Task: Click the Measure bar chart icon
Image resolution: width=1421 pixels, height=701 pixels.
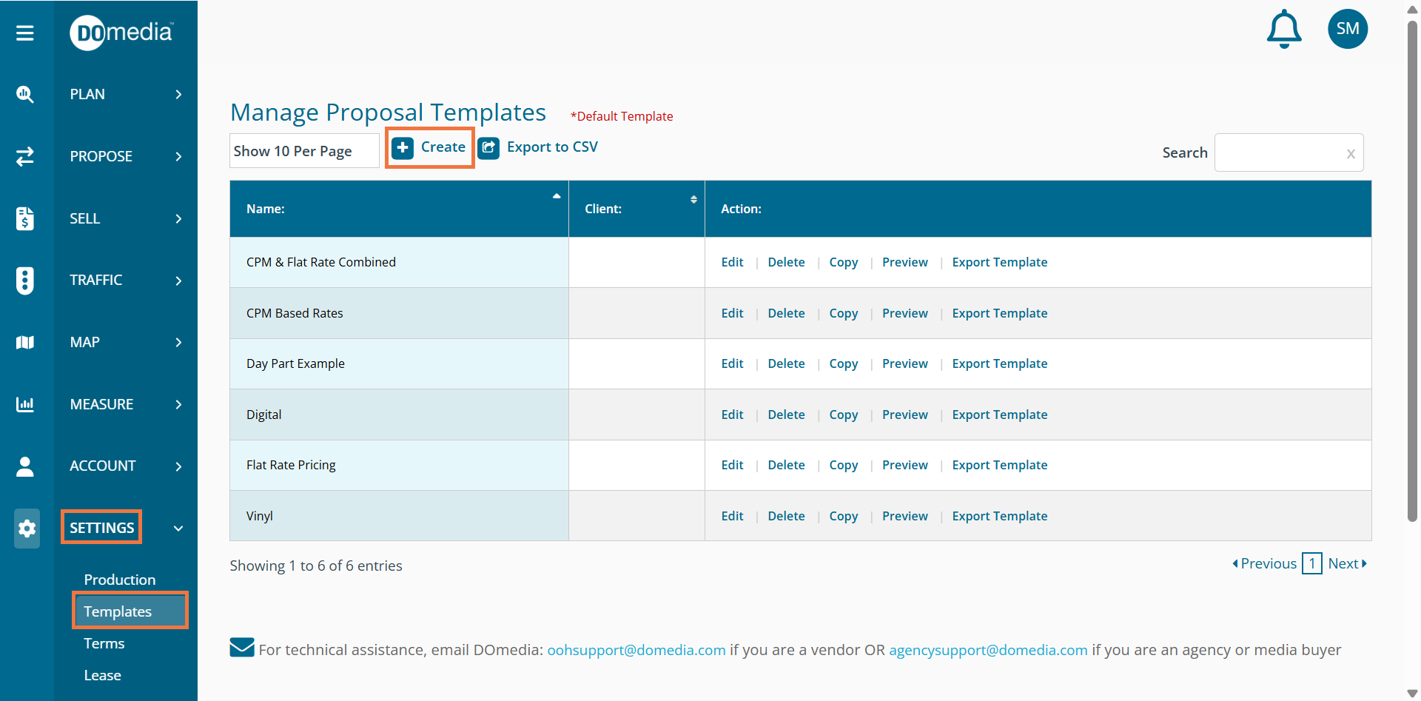Action: pos(25,404)
